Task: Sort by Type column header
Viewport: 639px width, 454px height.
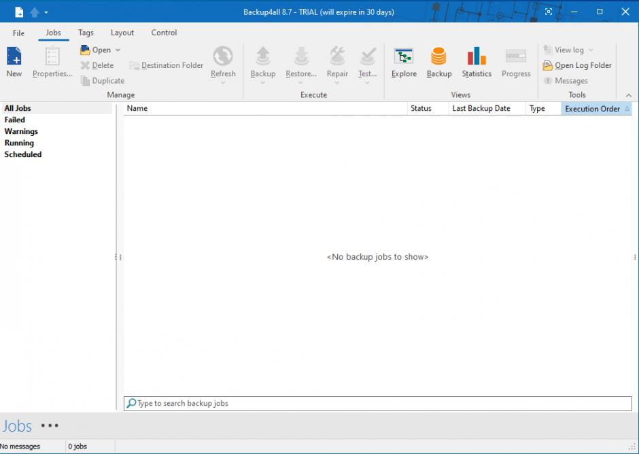Action: [x=544, y=109]
